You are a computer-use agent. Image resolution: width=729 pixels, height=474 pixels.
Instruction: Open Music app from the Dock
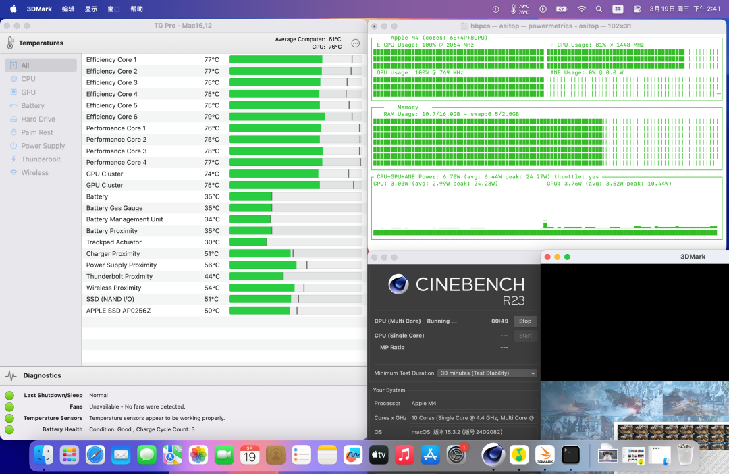[404, 455]
